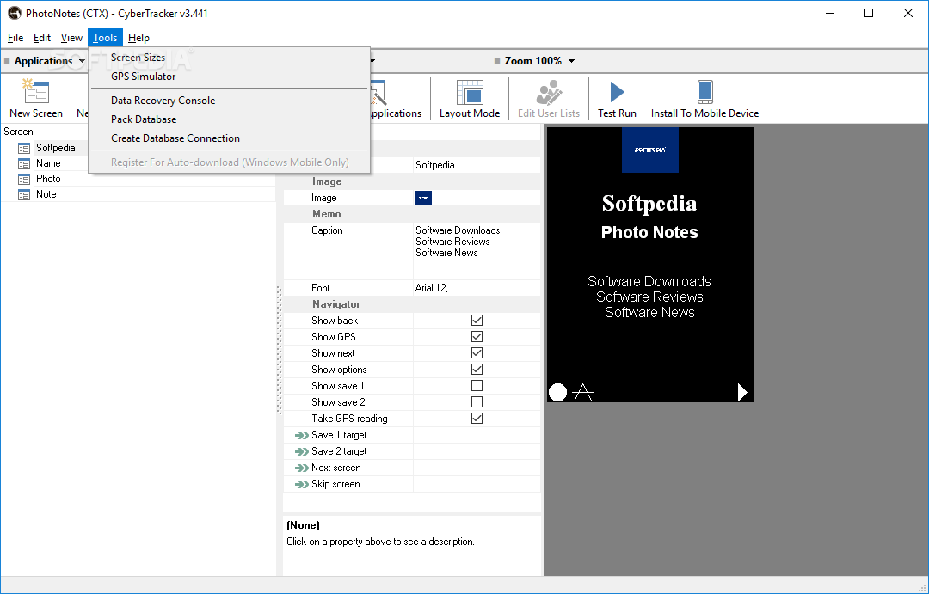Toggle the Show options checkbox
The height and width of the screenshot is (594, 929).
477,369
